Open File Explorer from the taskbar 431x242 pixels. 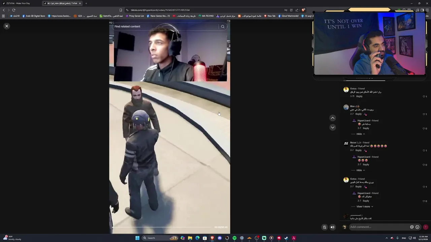[190, 238]
